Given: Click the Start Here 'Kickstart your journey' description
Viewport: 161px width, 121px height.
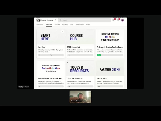Looking at the screenshot, I should pyautogui.click(x=50, y=51).
